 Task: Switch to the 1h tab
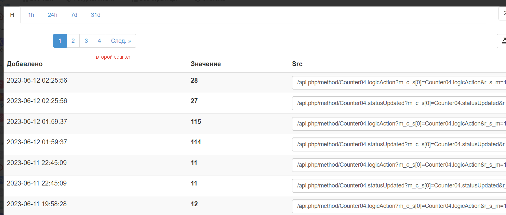pos(31,15)
